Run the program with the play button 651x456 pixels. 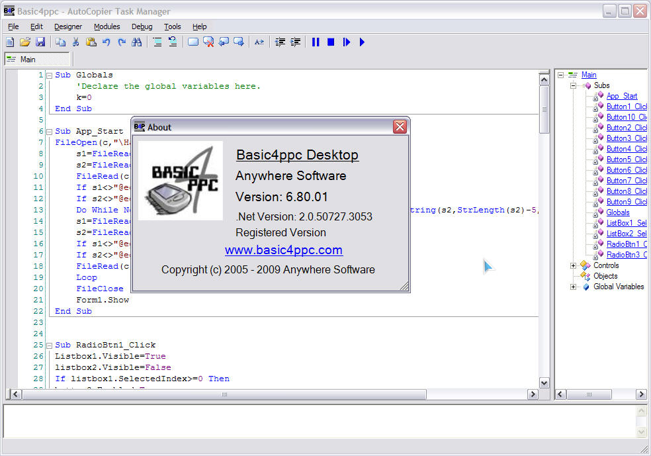click(362, 42)
